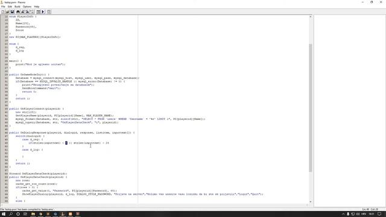Open the Action Center notifications icon

[379, 214]
